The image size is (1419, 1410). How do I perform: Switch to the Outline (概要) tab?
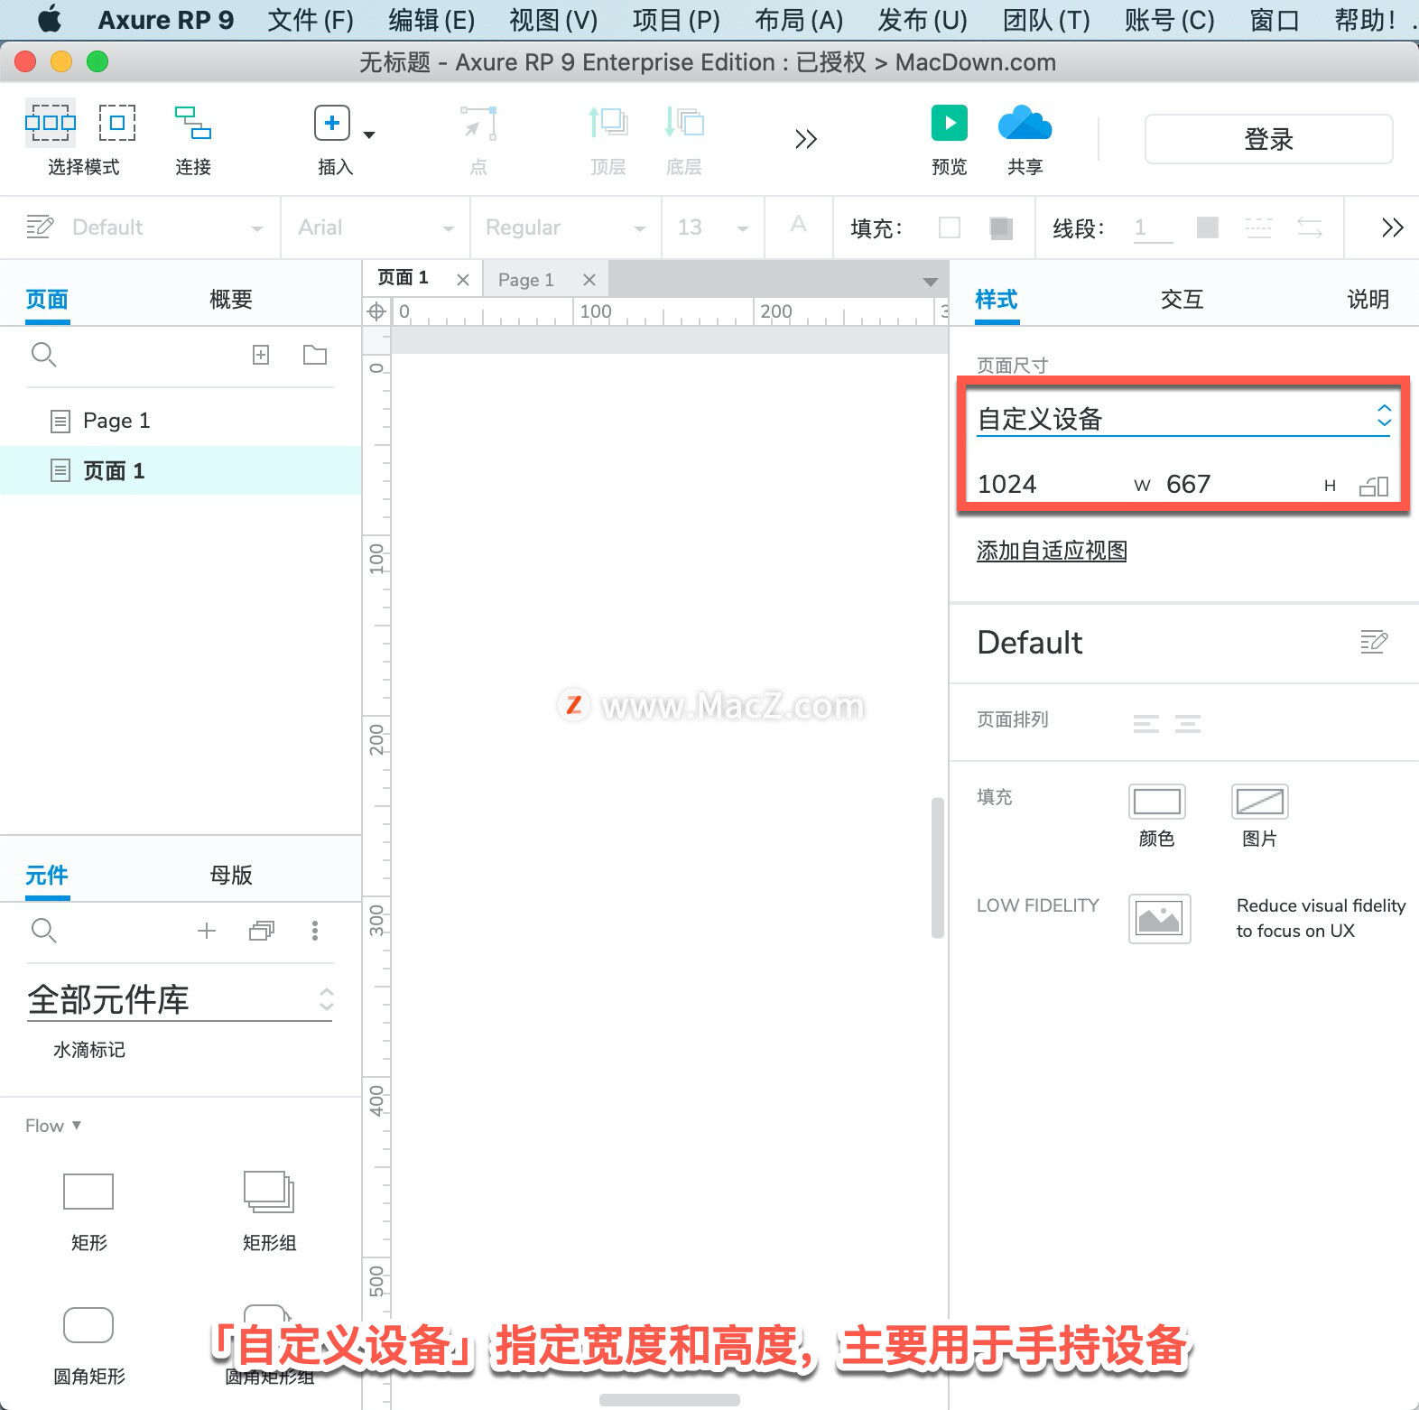[x=231, y=299]
